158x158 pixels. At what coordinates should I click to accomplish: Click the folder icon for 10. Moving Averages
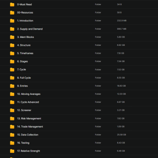point(12,94)
